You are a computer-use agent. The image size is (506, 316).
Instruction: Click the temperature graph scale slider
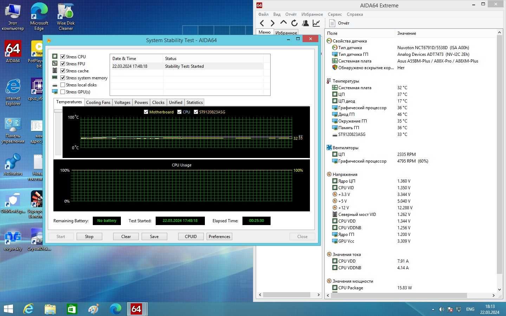[58, 111]
